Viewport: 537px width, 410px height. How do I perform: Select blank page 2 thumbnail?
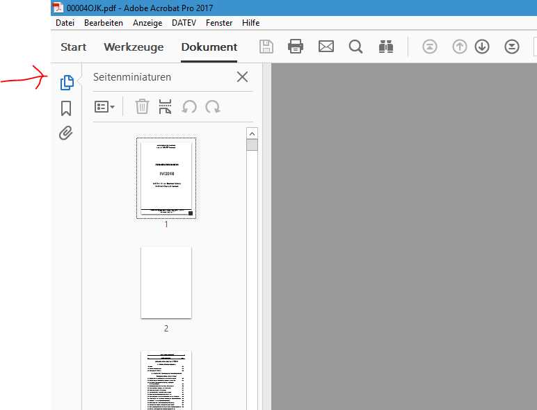click(166, 283)
